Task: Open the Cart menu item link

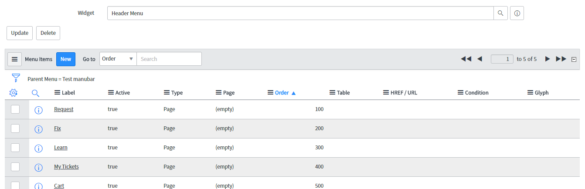Action: click(59, 186)
